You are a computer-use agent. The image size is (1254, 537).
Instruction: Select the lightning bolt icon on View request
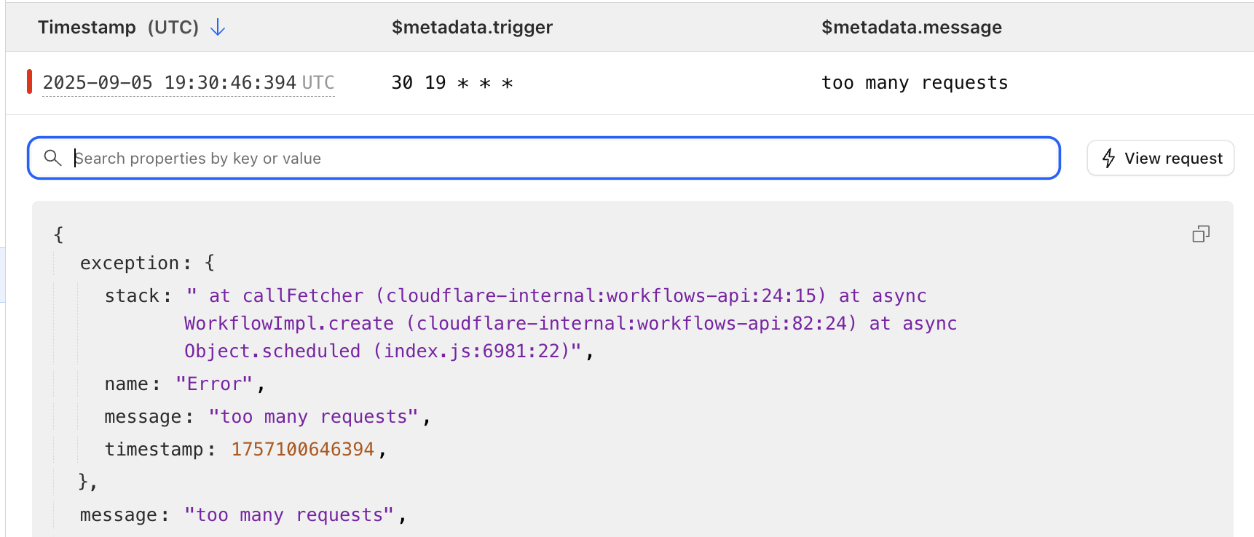(x=1109, y=158)
